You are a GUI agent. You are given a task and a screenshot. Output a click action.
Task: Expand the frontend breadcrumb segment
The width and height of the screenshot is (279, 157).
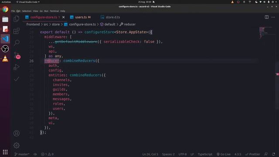(x=33, y=24)
